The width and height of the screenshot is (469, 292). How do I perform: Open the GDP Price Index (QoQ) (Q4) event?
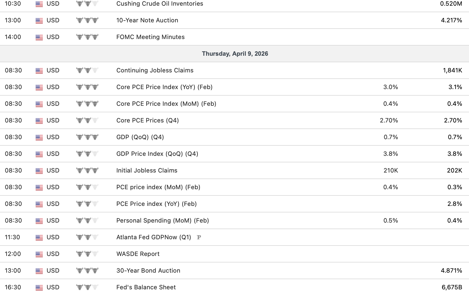157,154
